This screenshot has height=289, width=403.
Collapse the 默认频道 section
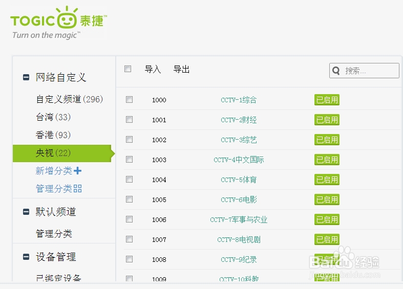point(26,212)
